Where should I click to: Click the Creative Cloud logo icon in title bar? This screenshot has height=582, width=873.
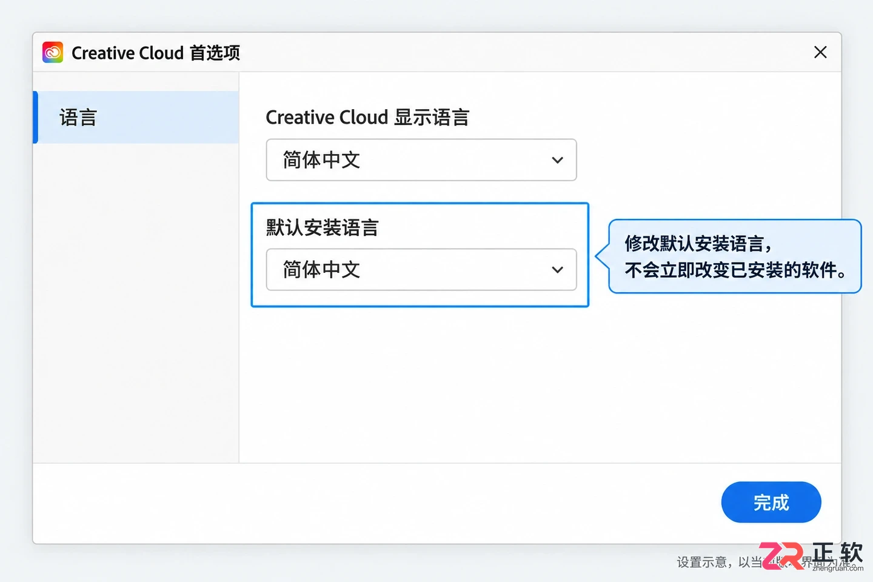pos(53,53)
